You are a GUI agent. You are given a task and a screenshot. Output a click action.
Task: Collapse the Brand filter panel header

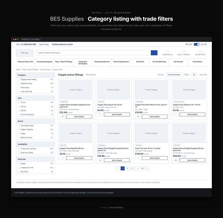pyautogui.click(x=36, y=121)
